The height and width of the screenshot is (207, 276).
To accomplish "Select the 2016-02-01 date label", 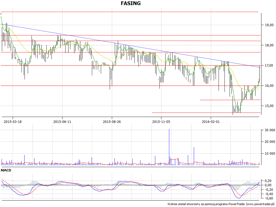I will click(211, 122).
